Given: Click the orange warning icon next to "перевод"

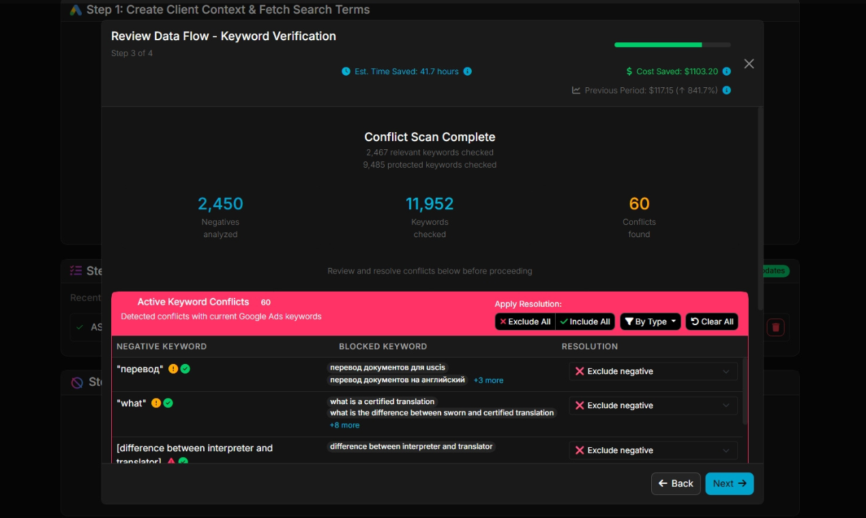Looking at the screenshot, I should [173, 369].
